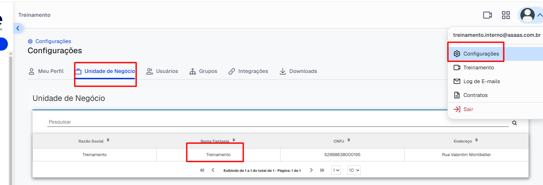Click the user avatar icon
The height and width of the screenshot is (185, 543).
(x=528, y=15)
